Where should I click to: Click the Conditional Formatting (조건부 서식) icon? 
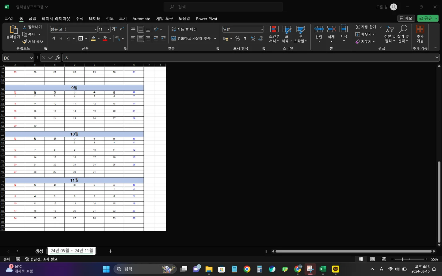point(274,30)
